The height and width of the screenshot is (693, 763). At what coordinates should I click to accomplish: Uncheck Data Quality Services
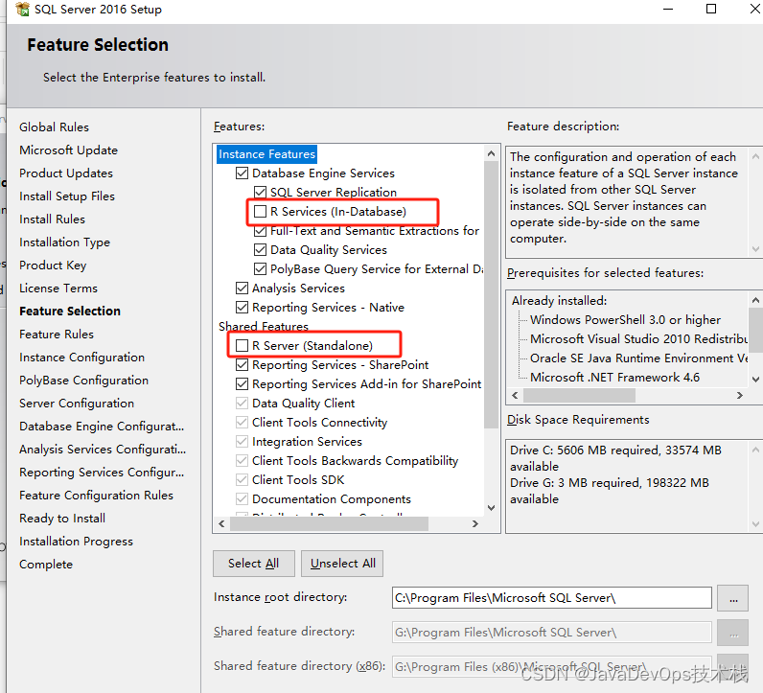pyautogui.click(x=261, y=249)
